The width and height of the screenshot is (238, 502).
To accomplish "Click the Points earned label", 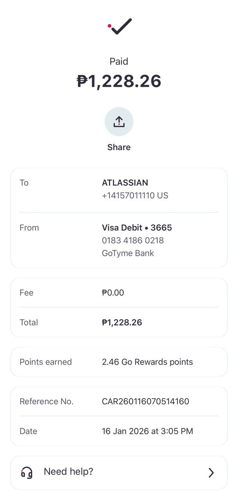I will tap(46, 362).
